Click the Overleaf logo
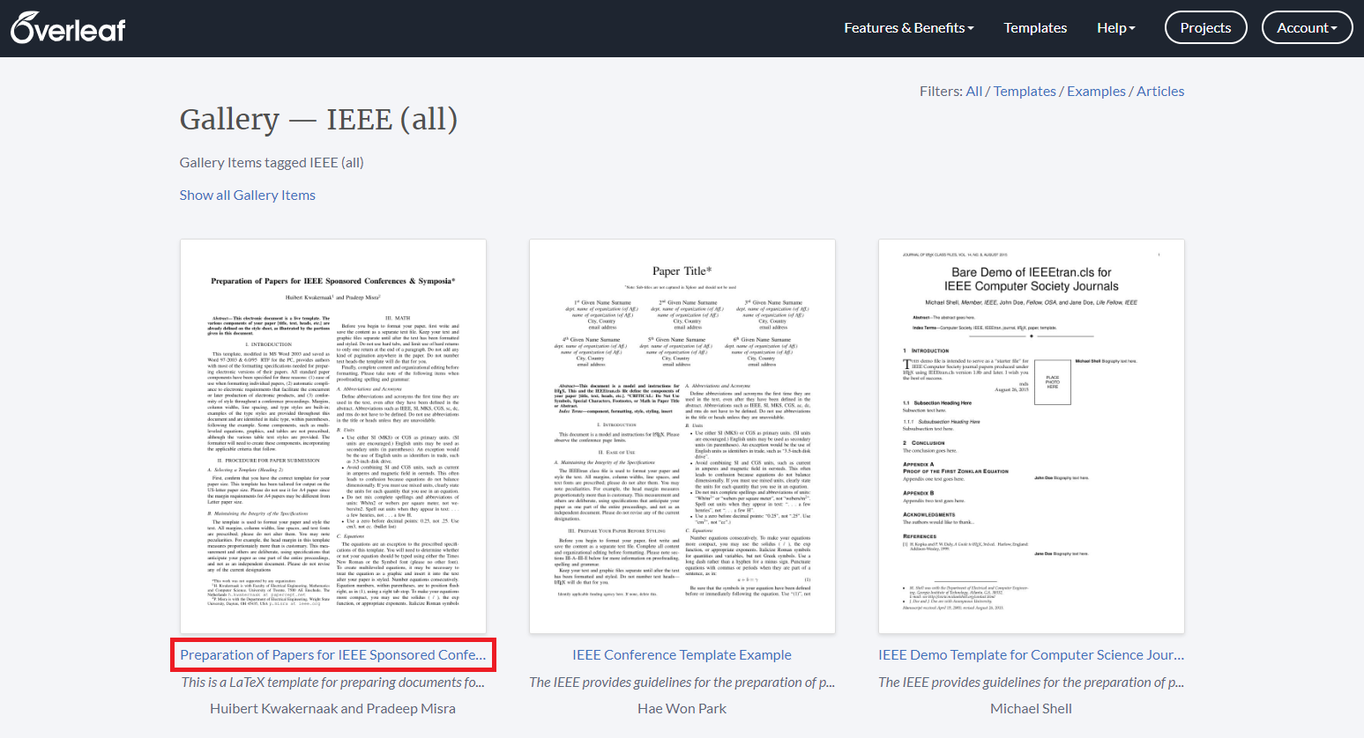The height and width of the screenshot is (738, 1364). pos(68,28)
